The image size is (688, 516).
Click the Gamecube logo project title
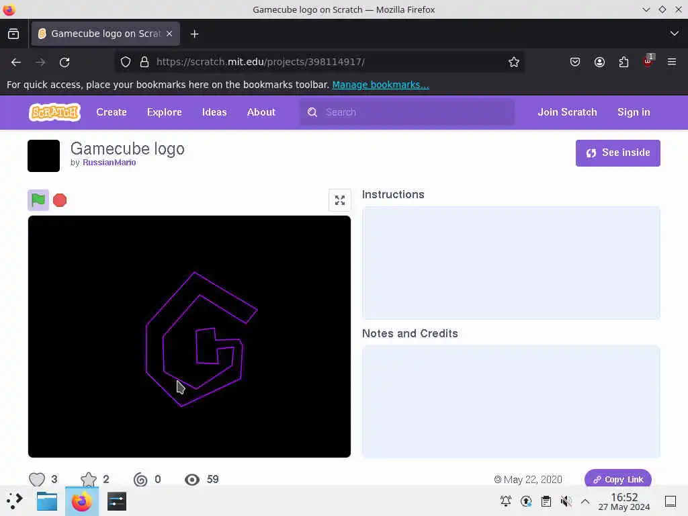coord(127,148)
